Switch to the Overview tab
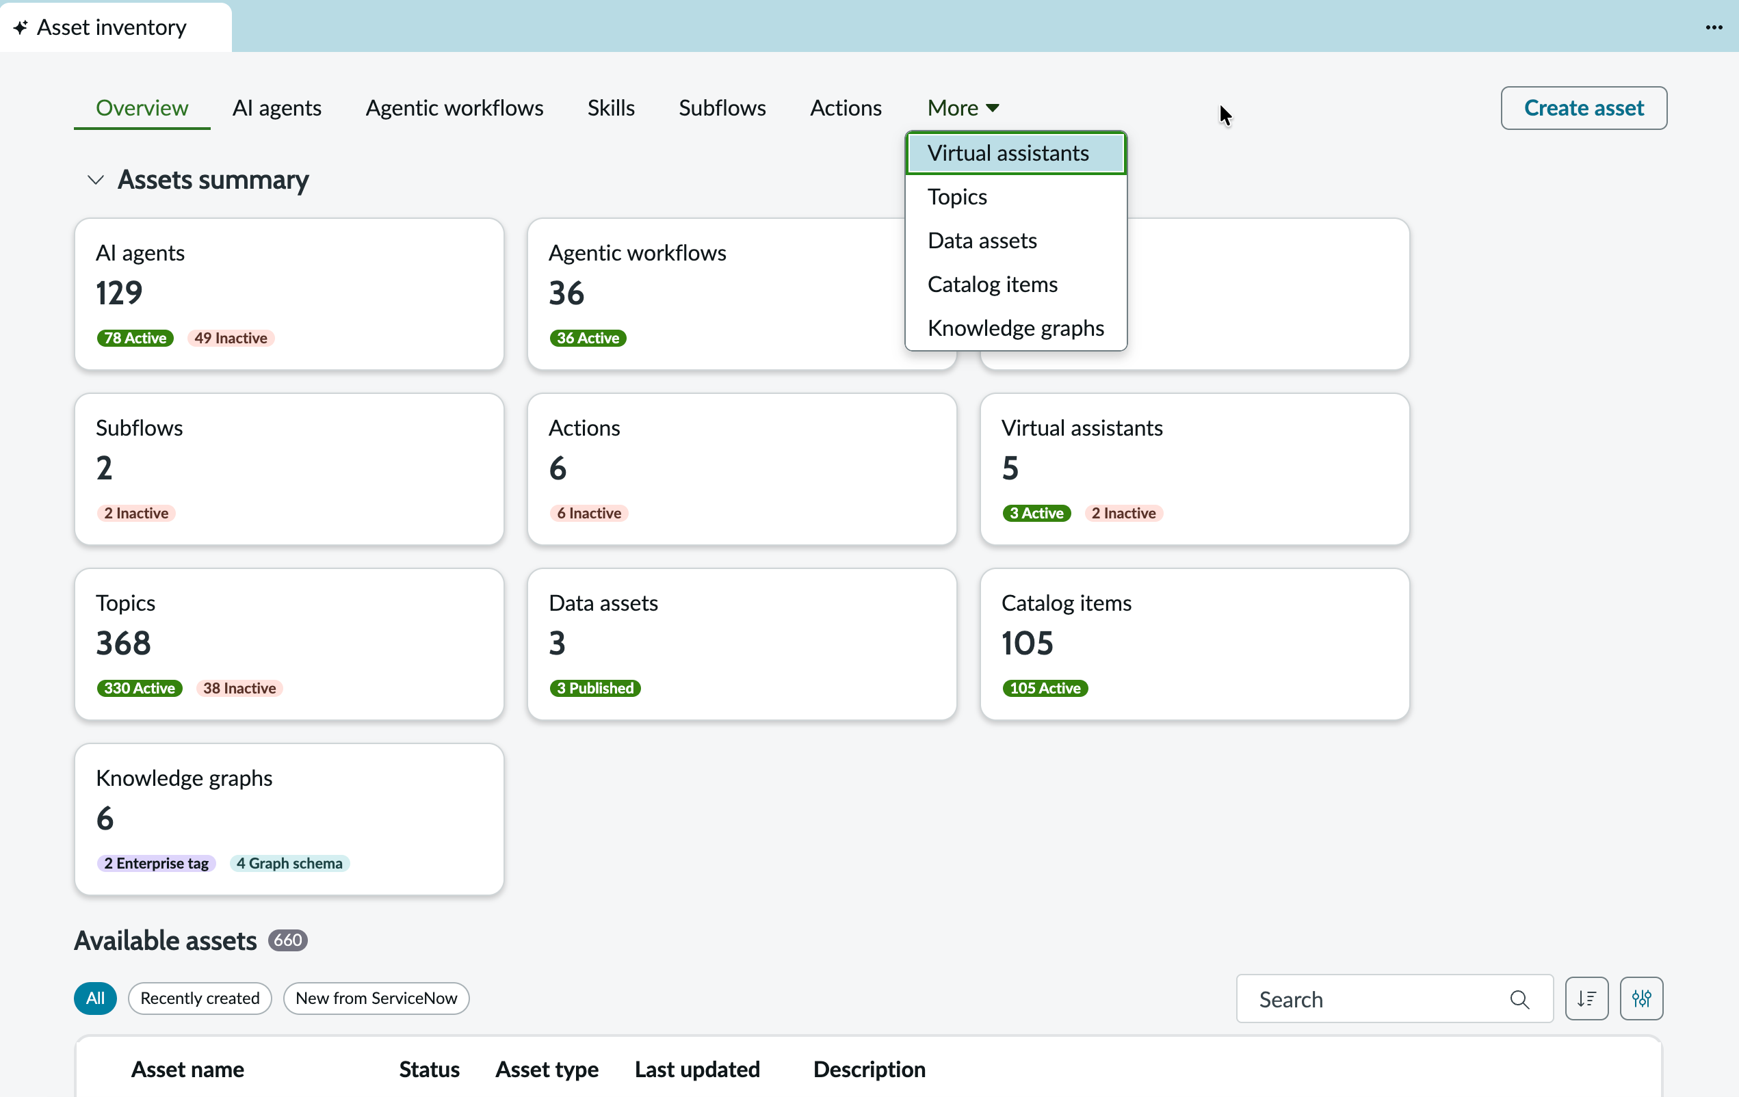 click(x=142, y=107)
